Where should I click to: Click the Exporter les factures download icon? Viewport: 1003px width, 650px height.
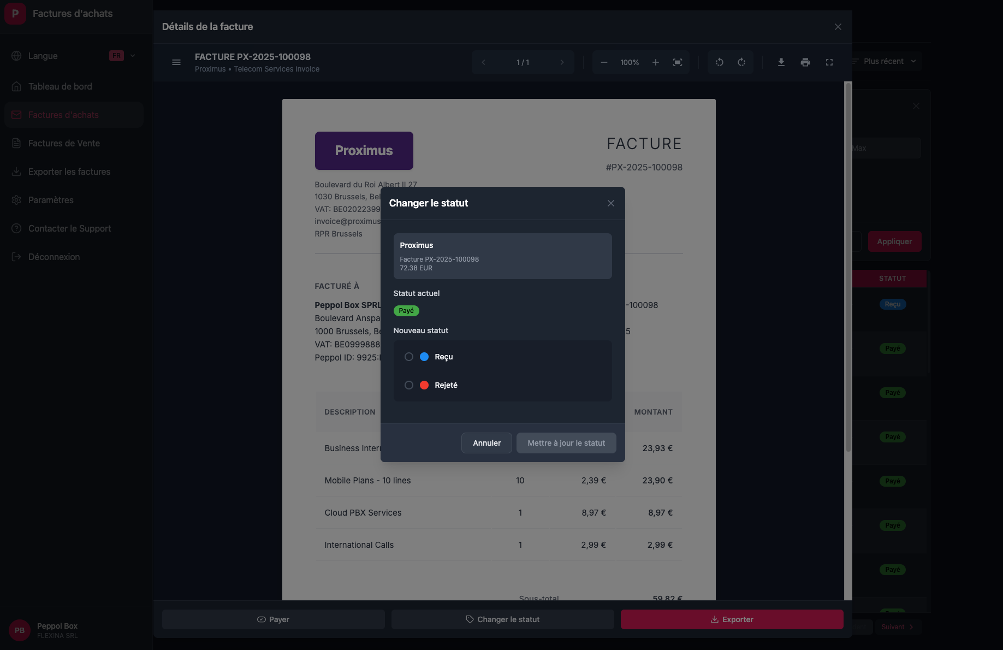[x=16, y=172]
